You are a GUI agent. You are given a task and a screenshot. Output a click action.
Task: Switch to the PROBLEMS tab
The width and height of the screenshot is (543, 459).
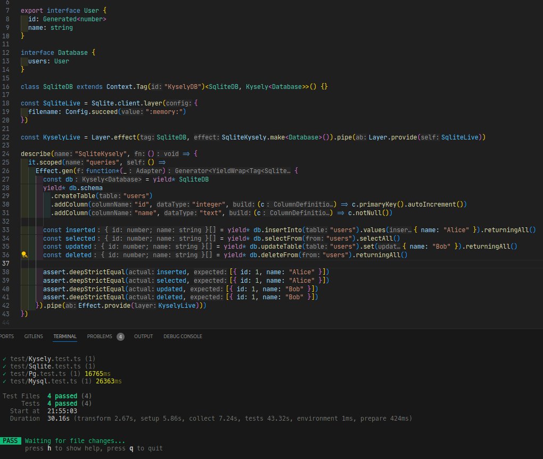coord(100,337)
